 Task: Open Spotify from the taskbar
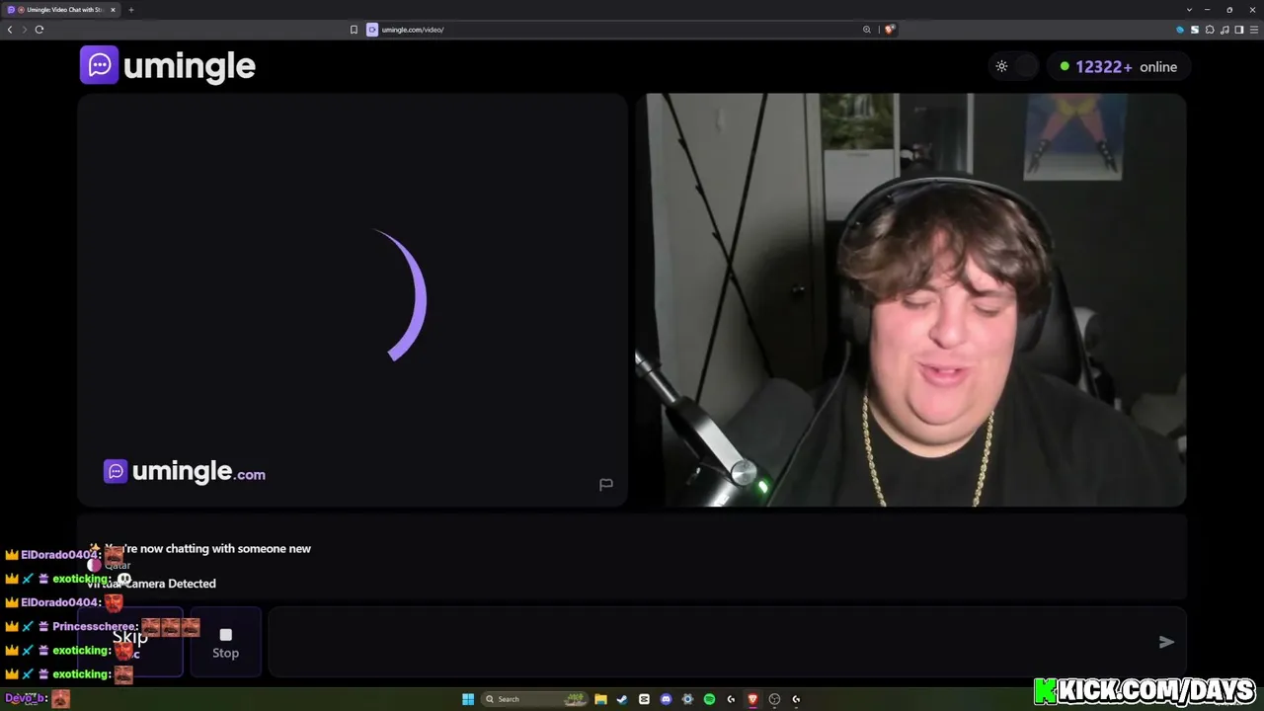[x=709, y=699]
